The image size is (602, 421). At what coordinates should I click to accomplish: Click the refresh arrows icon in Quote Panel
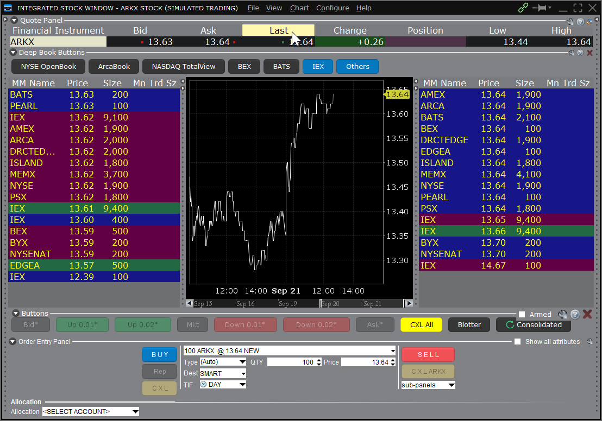(x=590, y=22)
